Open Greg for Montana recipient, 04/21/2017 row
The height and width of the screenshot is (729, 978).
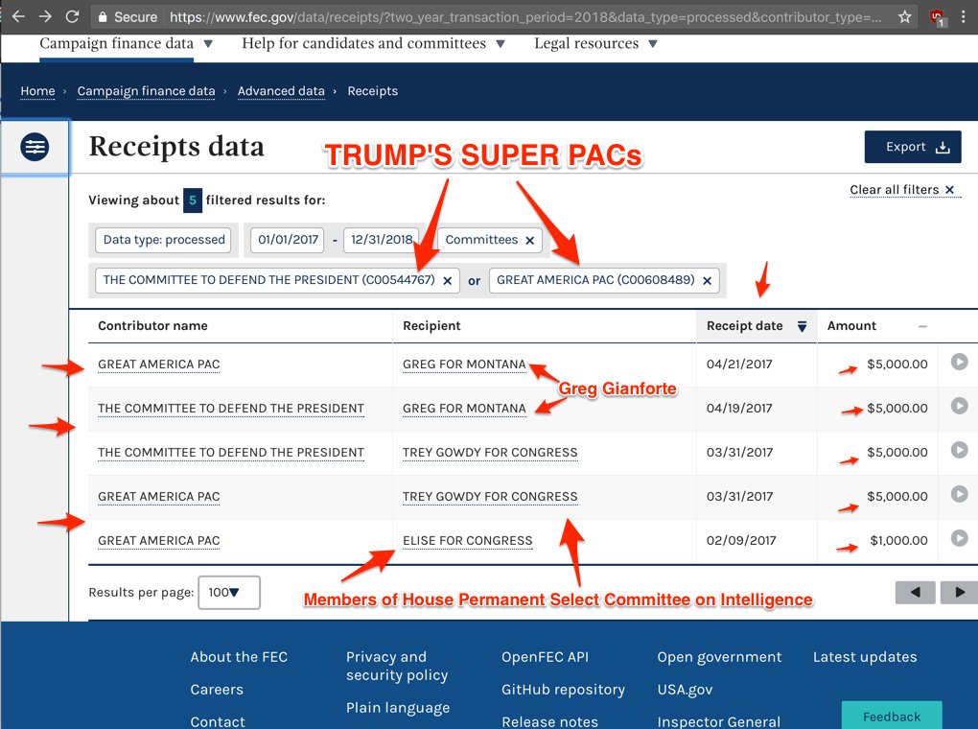coord(464,364)
